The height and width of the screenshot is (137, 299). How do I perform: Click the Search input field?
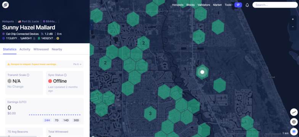[275, 5]
